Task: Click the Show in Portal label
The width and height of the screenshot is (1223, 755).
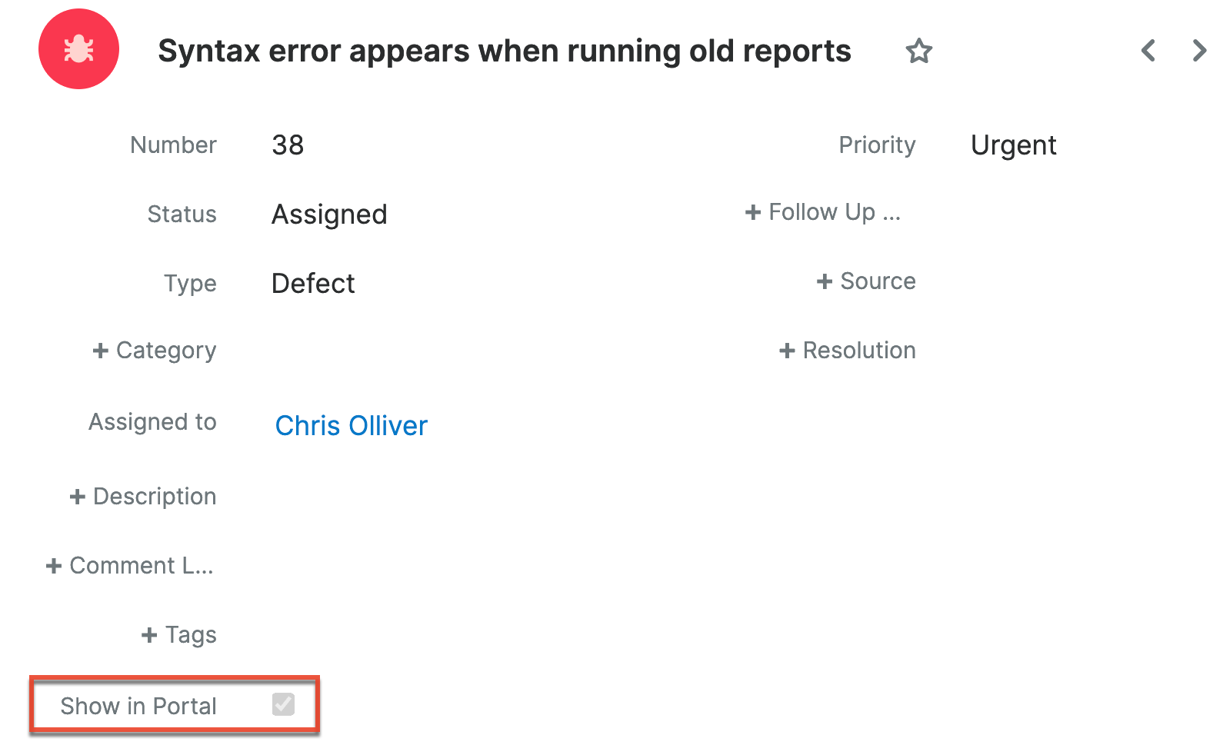Action: pyautogui.click(x=138, y=706)
